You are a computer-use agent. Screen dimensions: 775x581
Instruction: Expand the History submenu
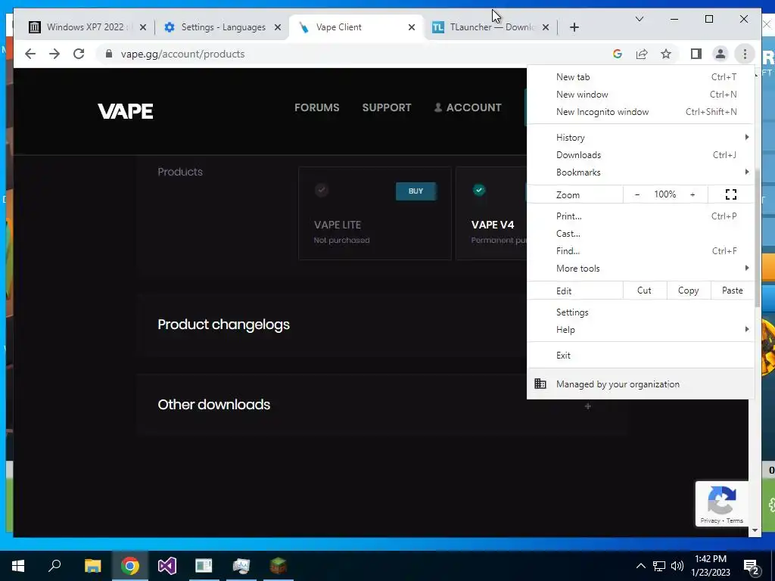coord(640,138)
